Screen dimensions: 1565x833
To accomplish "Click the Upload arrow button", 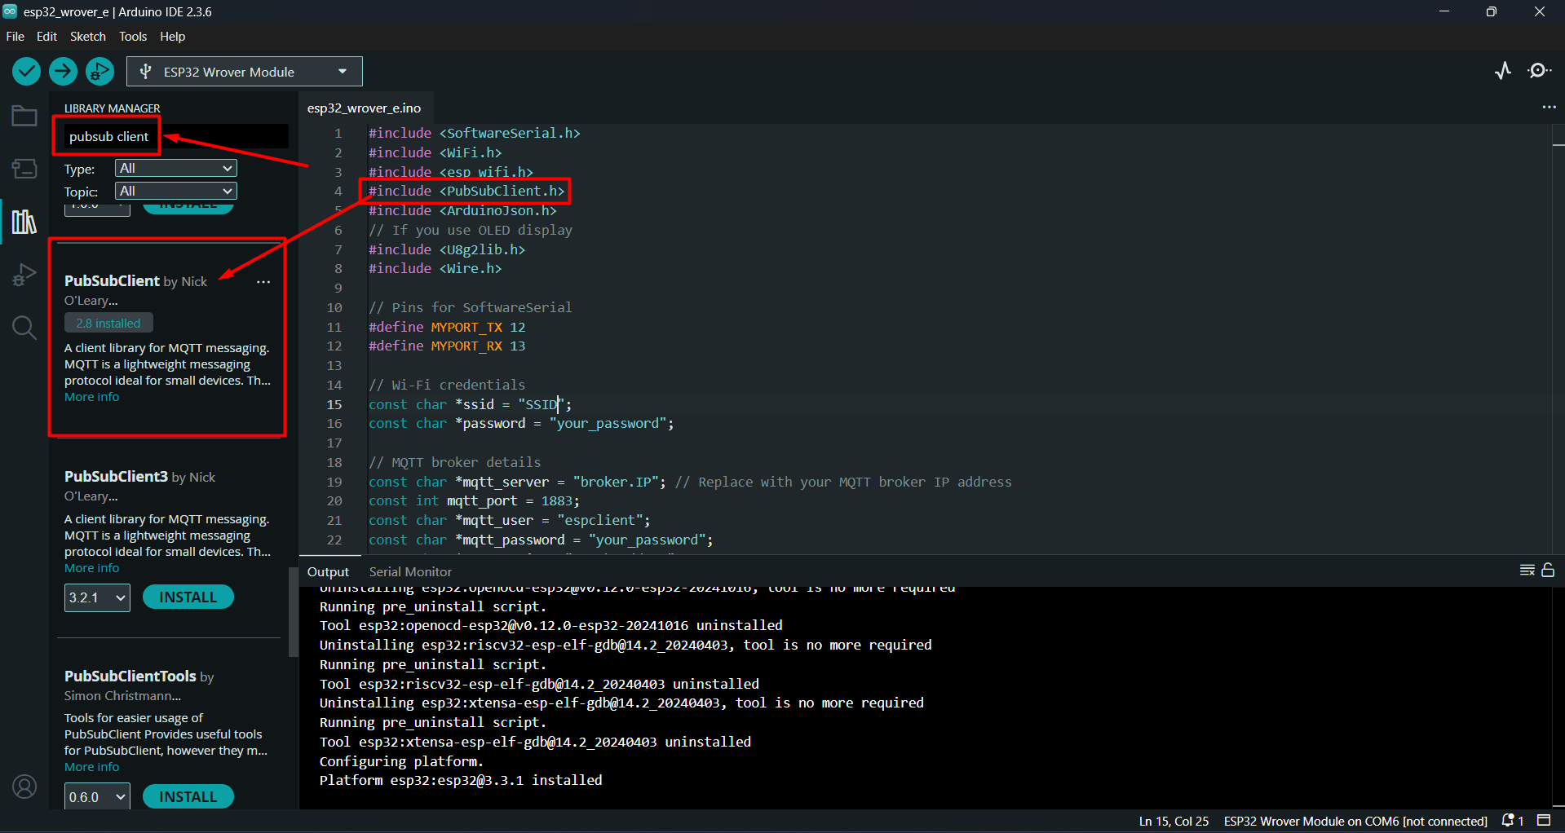I will point(63,72).
